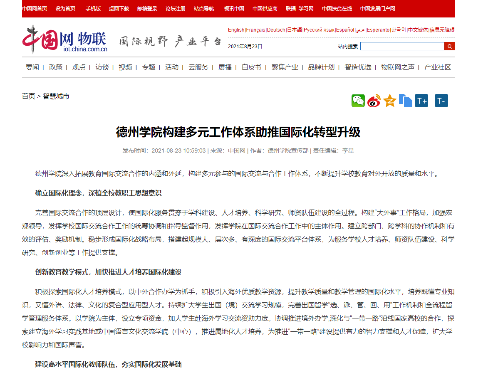Open the 政策 navigation menu item
This screenshot has width=503, height=375.
[x=56, y=67]
